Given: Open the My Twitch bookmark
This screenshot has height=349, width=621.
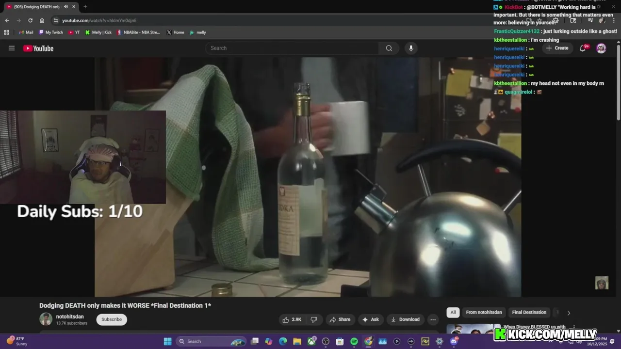Looking at the screenshot, I should 50,32.
